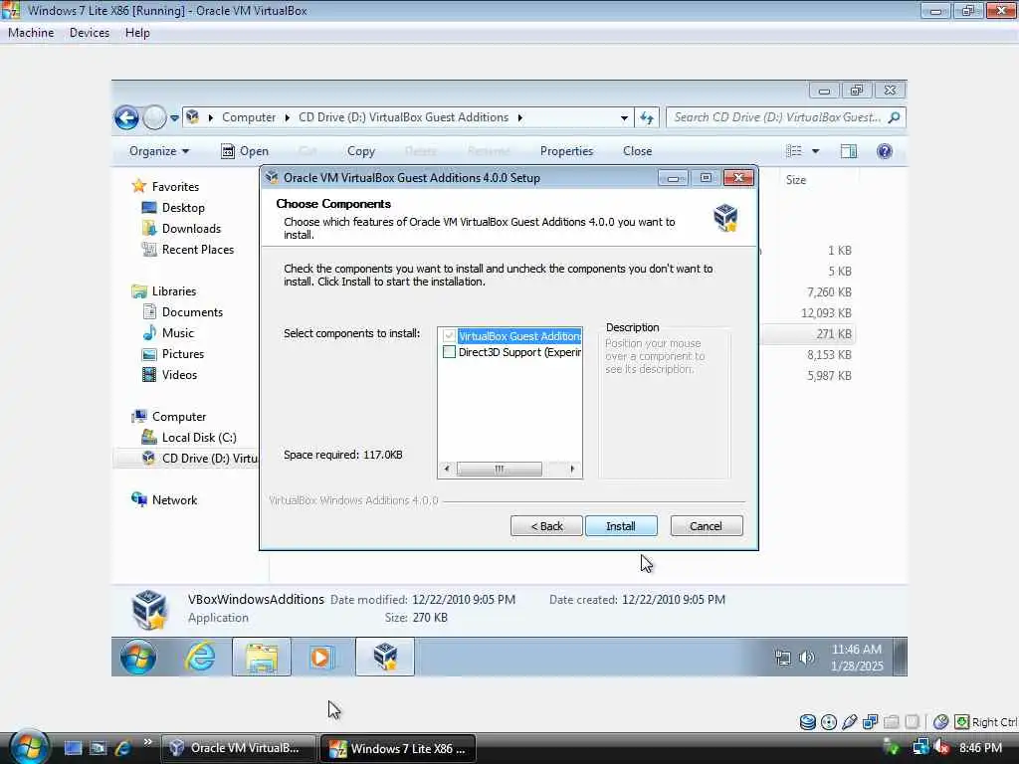Click VirtualBox setup icon on guest taskbar
1019x764 pixels.
[x=385, y=657]
